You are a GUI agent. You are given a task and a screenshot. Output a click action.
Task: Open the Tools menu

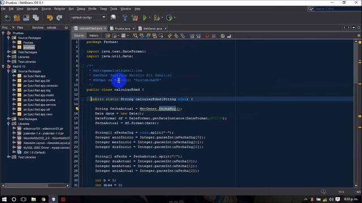(113, 9)
